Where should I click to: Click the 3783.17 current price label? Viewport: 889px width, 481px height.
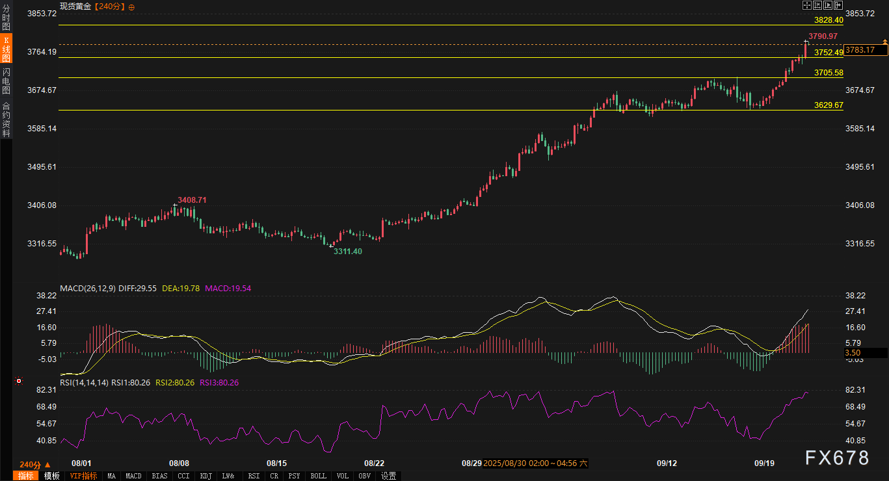tap(866, 50)
